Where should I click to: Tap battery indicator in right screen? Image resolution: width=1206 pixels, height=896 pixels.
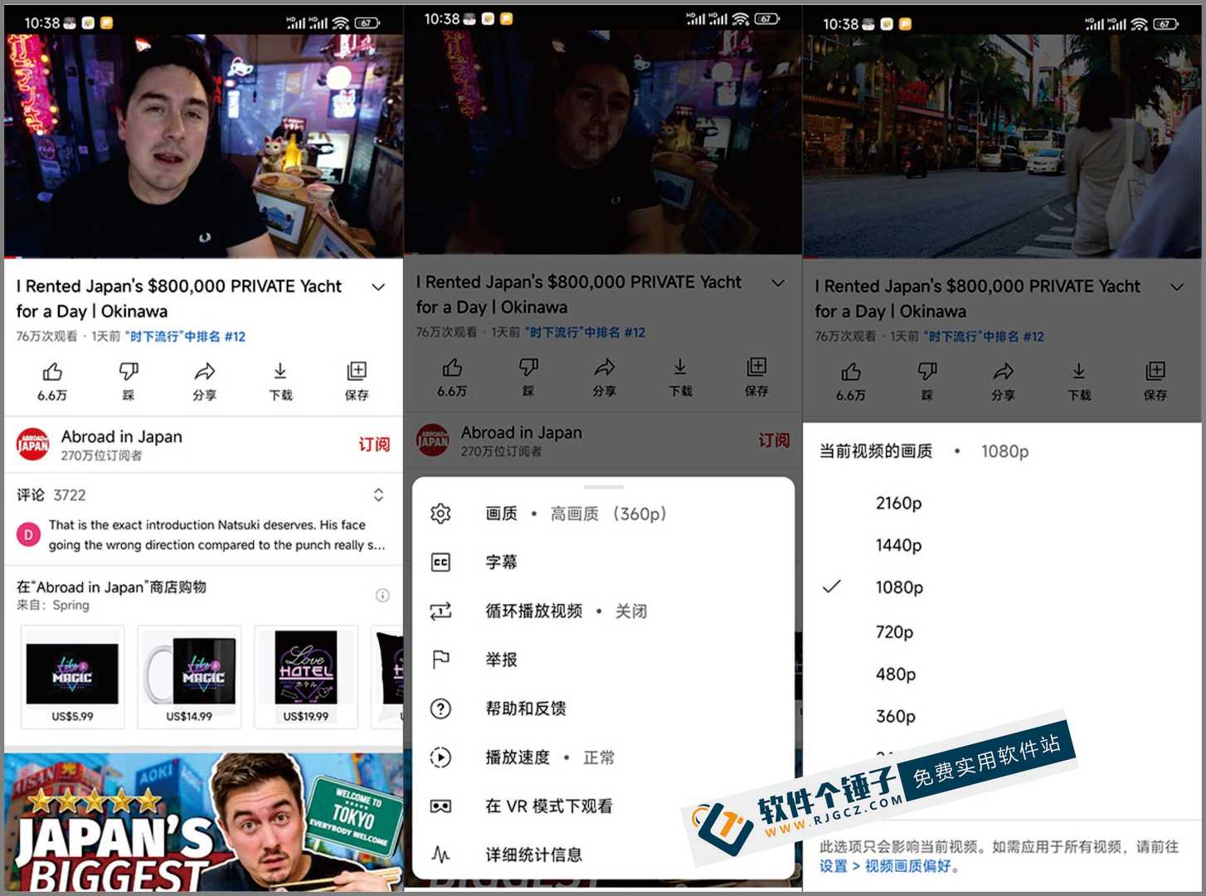pyautogui.click(x=1165, y=23)
